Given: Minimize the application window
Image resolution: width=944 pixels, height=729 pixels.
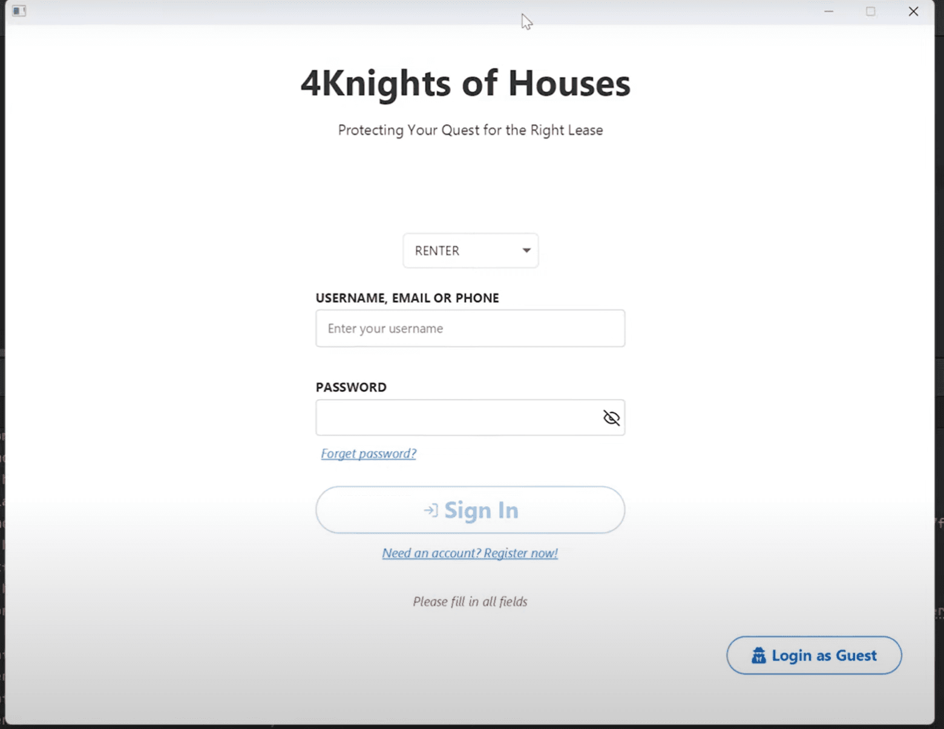Looking at the screenshot, I should (828, 12).
